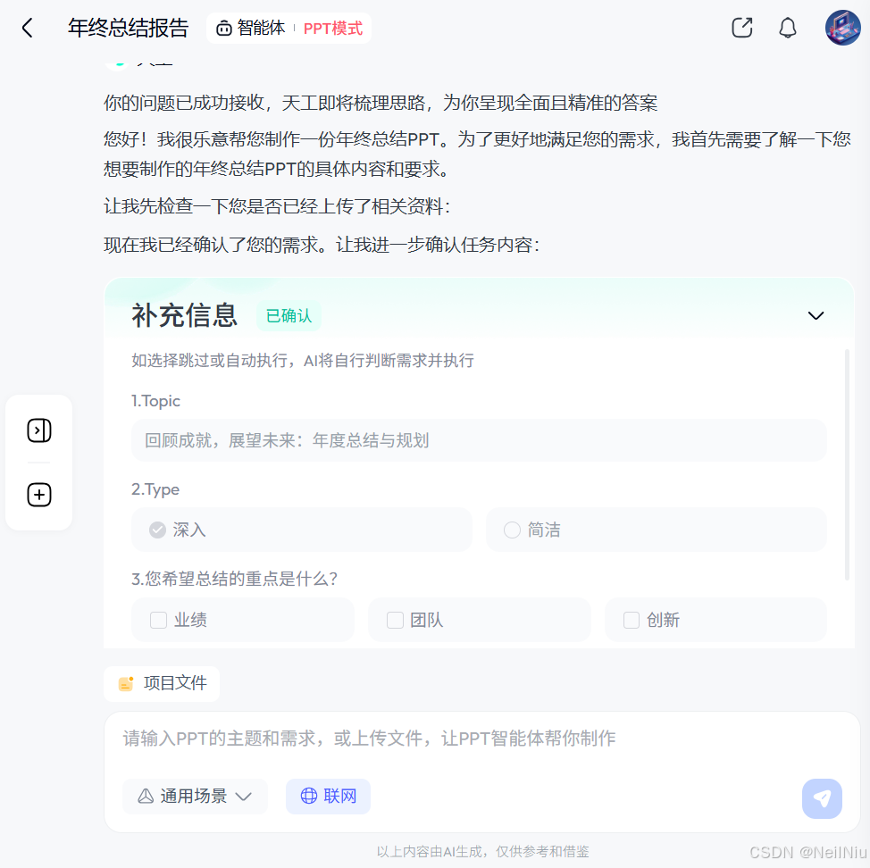Check the 创新 checkbox
The image size is (870, 868).
(x=632, y=619)
